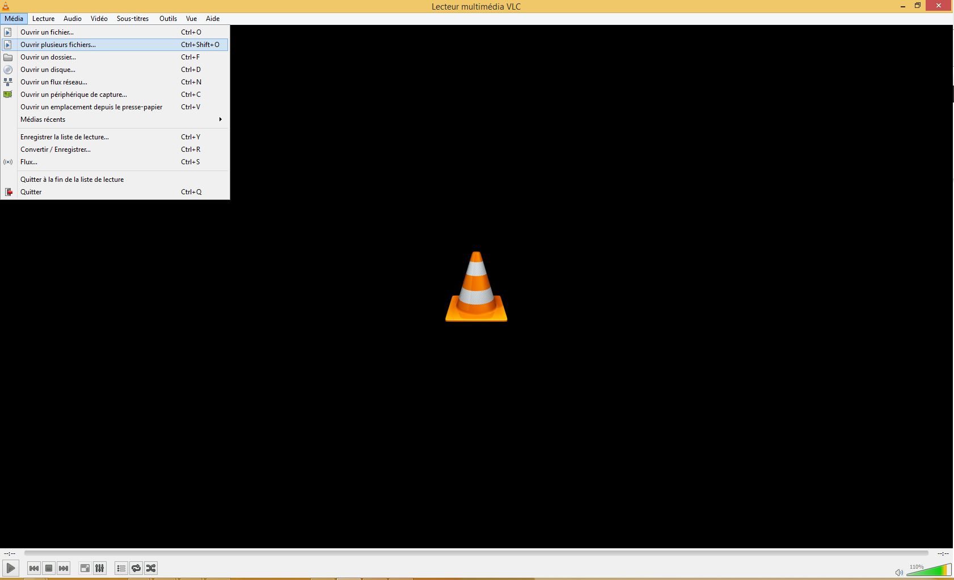This screenshot has height=580, width=954.
Task: Expand the Médias récents submenu
Action: pos(115,120)
